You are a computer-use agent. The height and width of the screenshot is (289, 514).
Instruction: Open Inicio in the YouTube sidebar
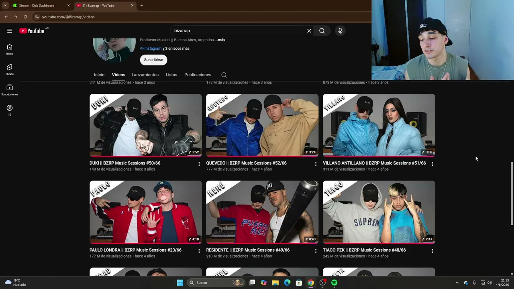10,49
